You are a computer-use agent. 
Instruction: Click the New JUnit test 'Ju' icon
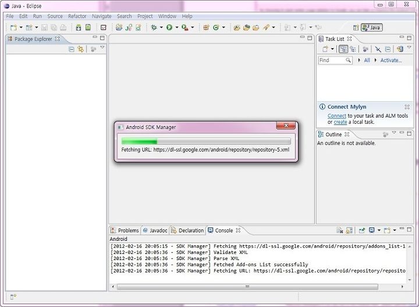129,27
